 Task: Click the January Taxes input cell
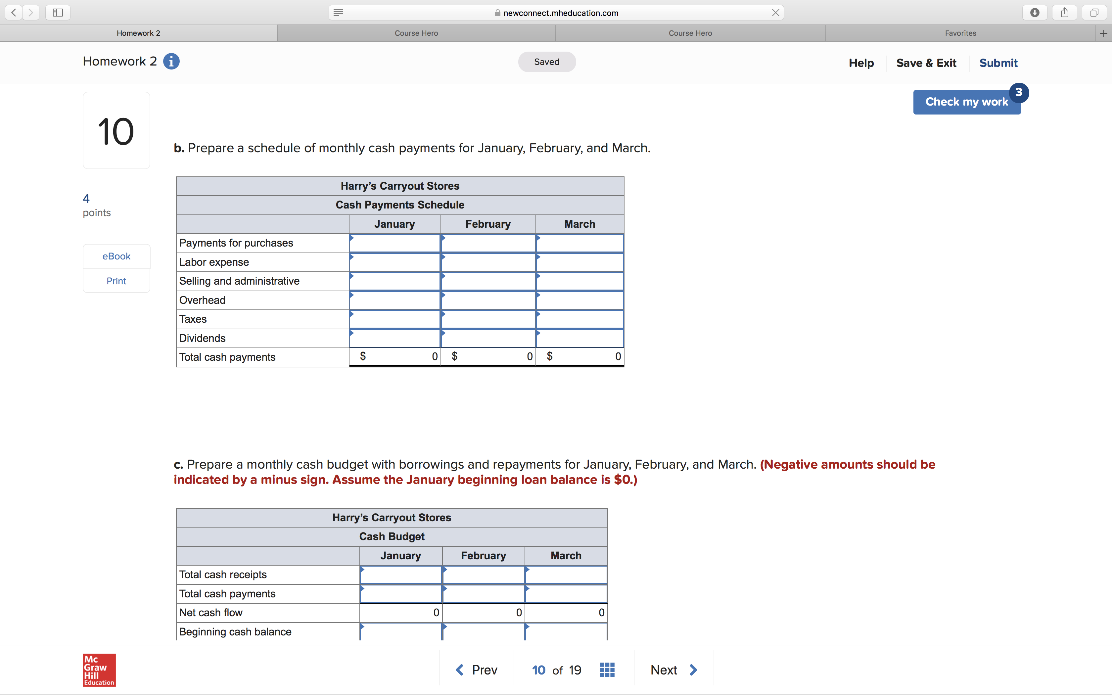coord(395,319)
